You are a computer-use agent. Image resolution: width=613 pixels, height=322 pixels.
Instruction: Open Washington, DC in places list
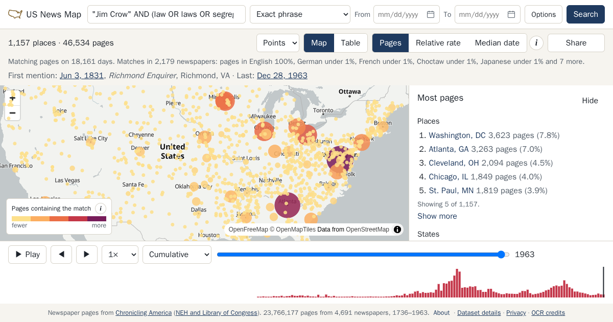[457, 135]
